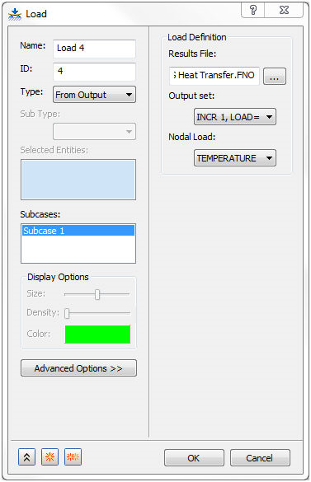Click the double orange starburst icon
This screenshot has height=482, width=311.
73,457
